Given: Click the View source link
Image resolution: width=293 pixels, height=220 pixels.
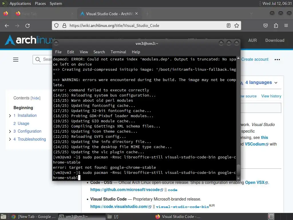Looking at the screenshot, I should (248, 96).
